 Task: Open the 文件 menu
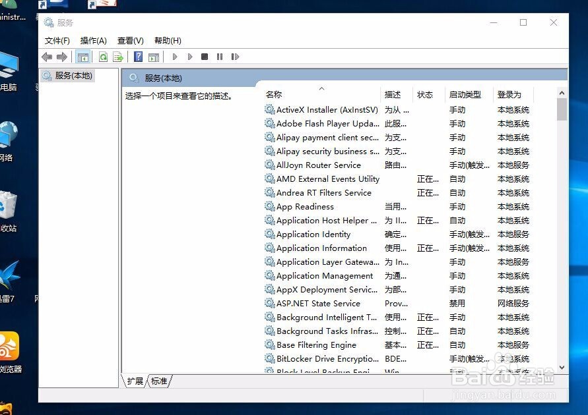point(57,40)
